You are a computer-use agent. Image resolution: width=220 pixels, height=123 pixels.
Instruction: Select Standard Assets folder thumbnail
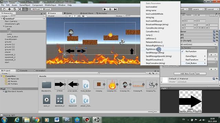click(47, 84)
